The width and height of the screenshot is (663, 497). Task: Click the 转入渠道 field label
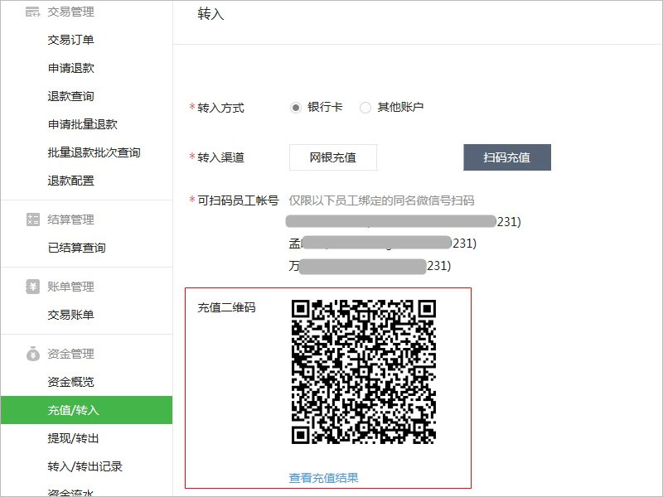pos(220,157)
